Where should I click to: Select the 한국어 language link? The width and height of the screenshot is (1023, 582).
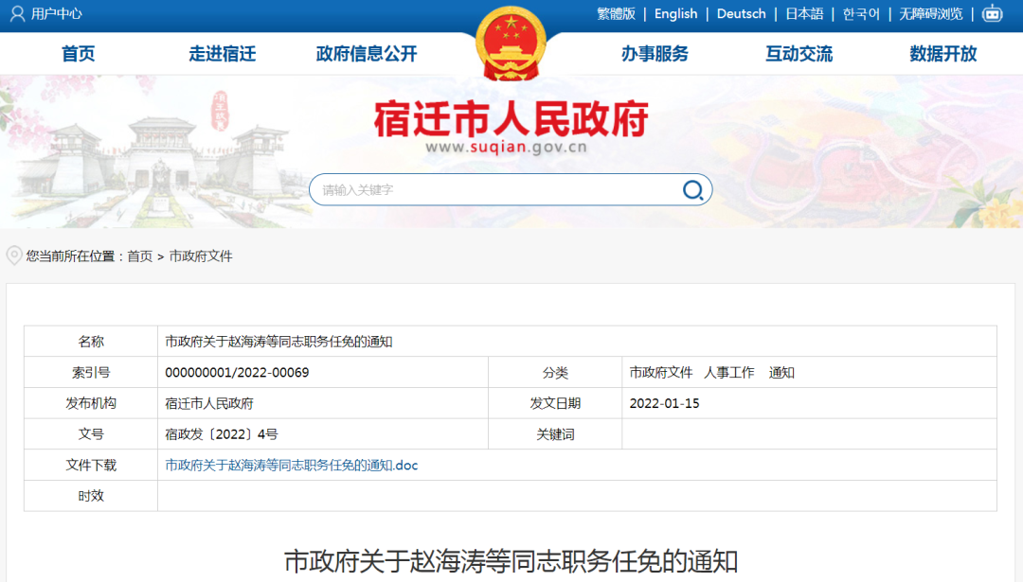[x=861, y=14]
